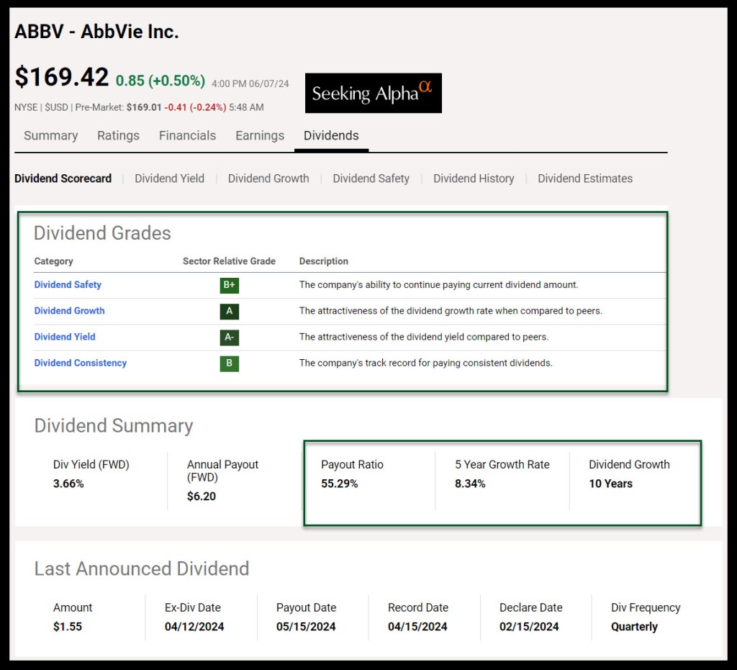This screenshot has width=737, height=670.
Task: Select the Dividends tab
Action: [x=331, y=135]
